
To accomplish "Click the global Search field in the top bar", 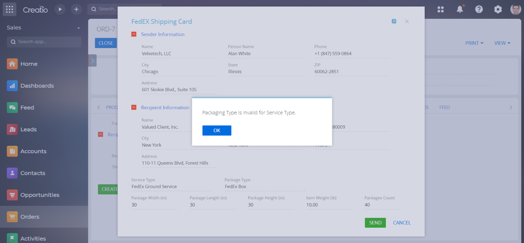I will (125, 9).
